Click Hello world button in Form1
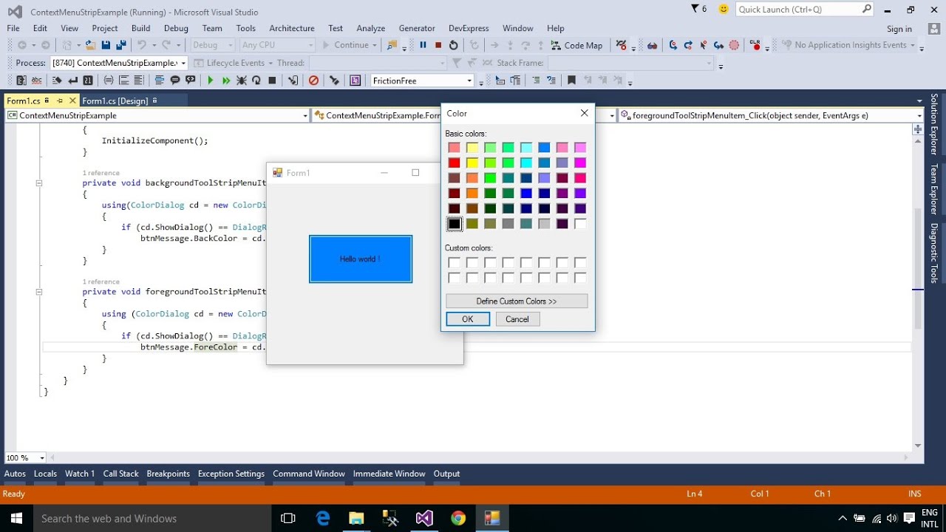This screenshot has width=946, height=532. tap(361, 259)
